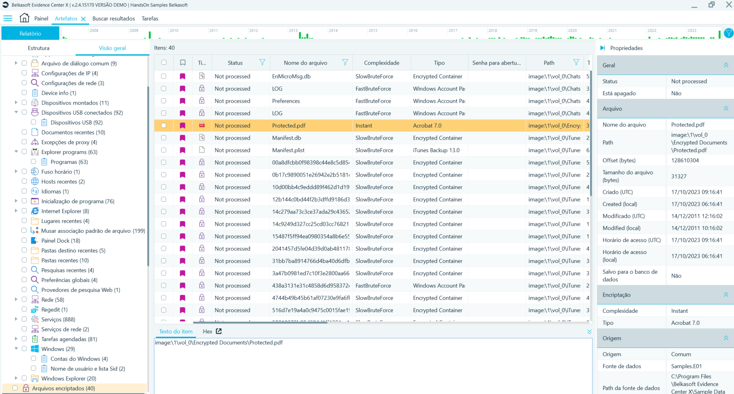Screen dimensions: 734x394
Task: Toggle bookmark on EnMicroMsg.db row
Action: click(x=183, y=76)
